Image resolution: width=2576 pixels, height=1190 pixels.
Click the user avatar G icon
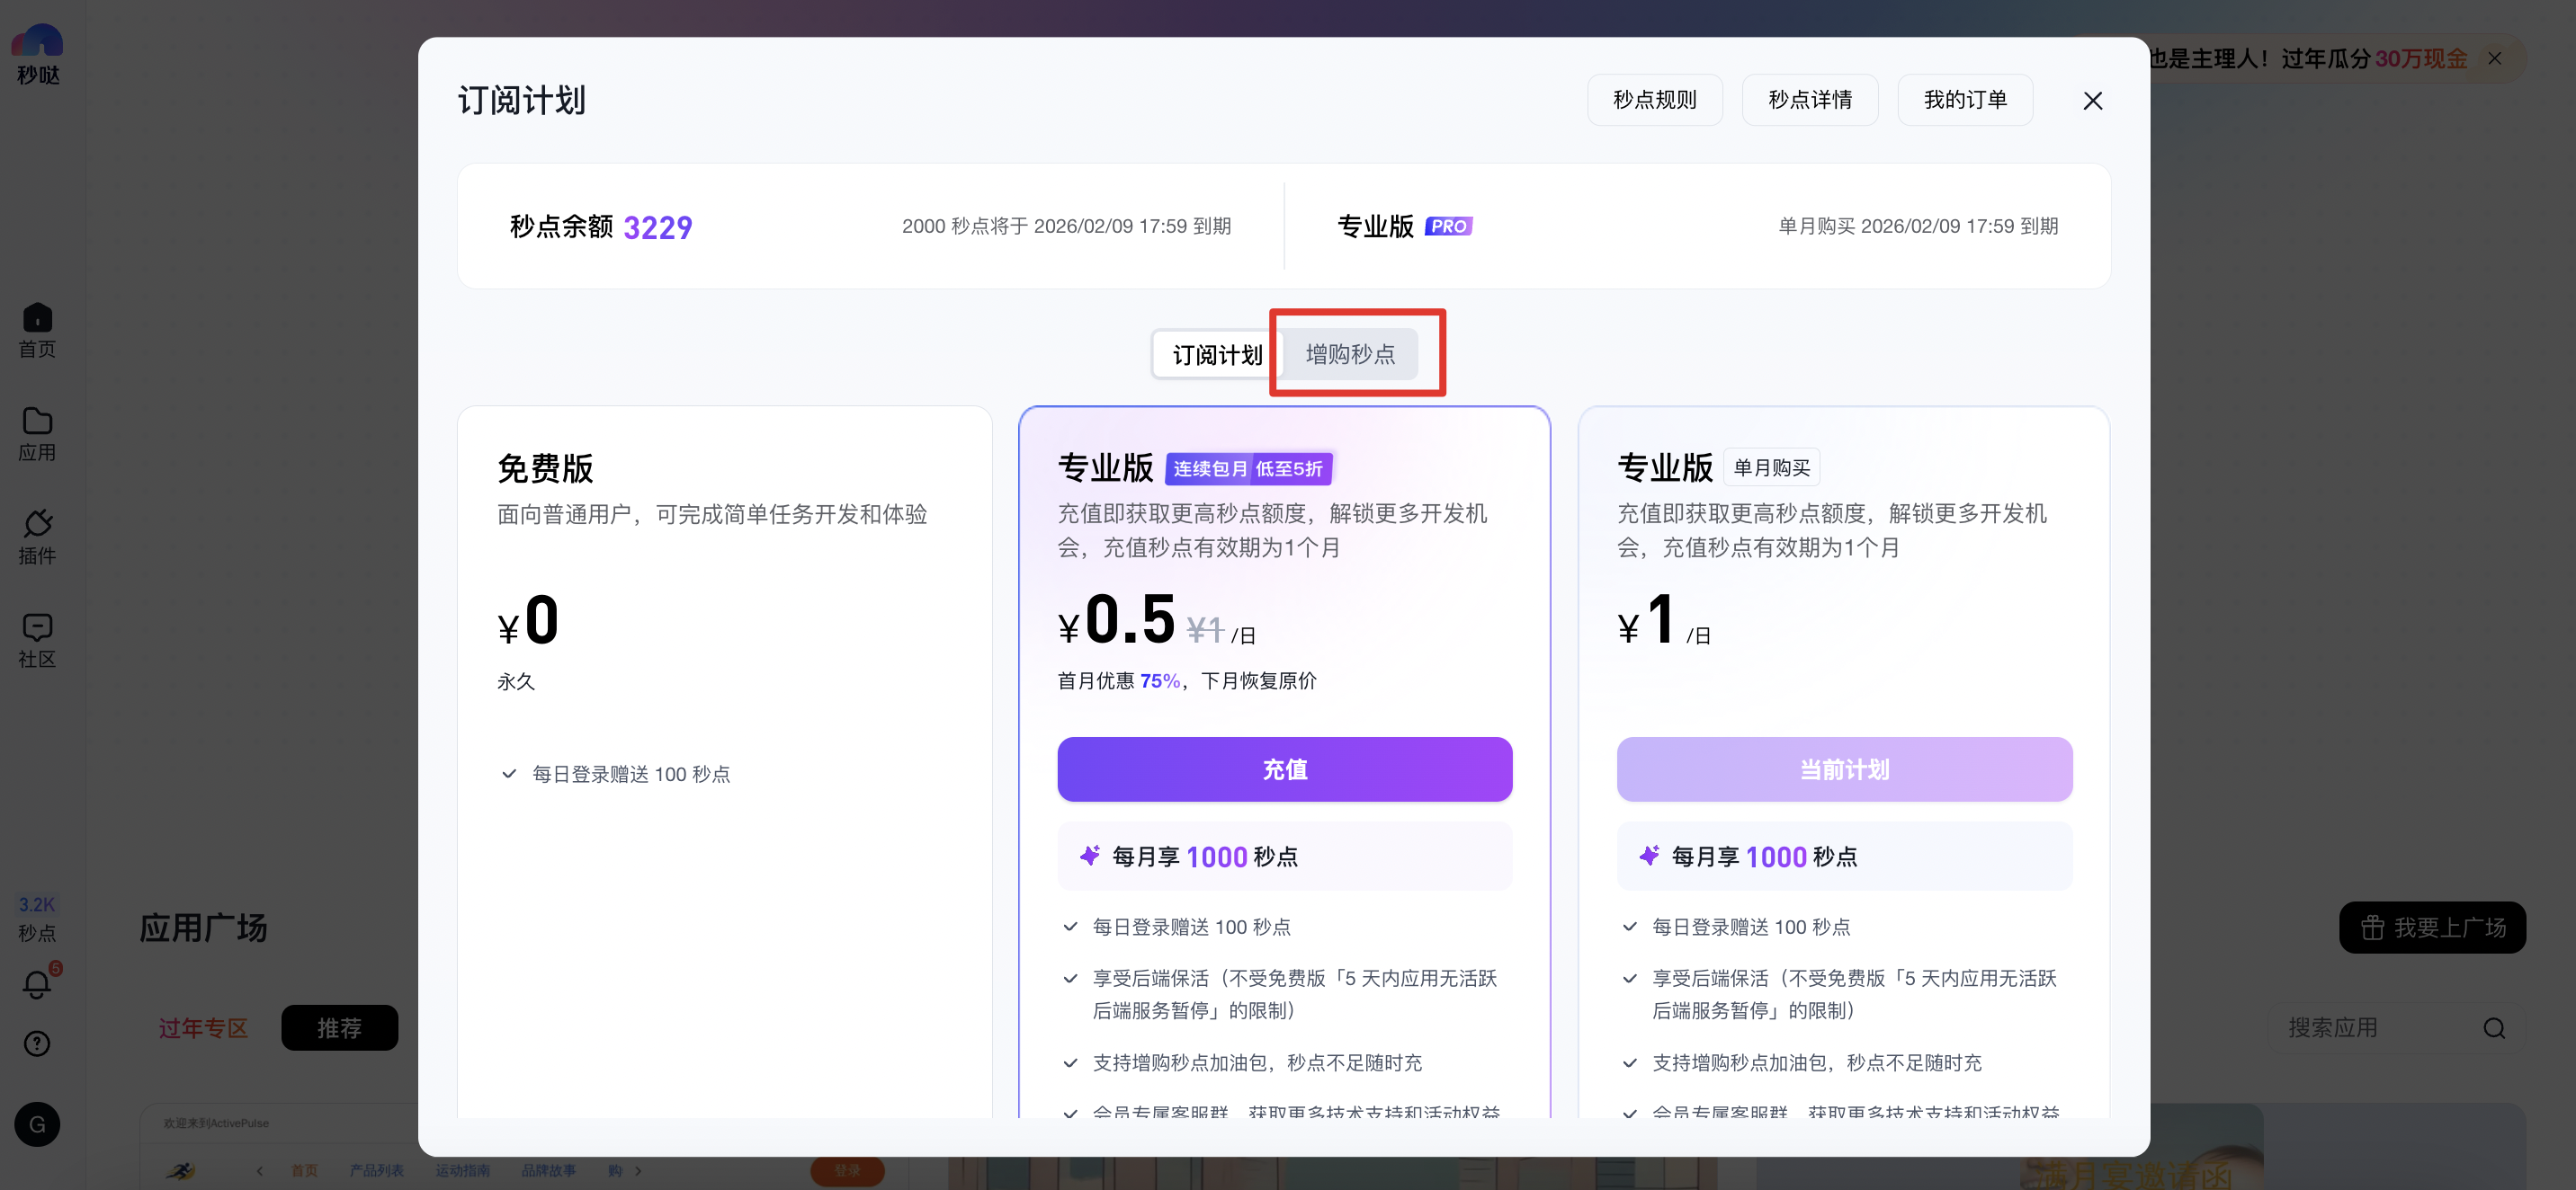[x=37, y=1125]
